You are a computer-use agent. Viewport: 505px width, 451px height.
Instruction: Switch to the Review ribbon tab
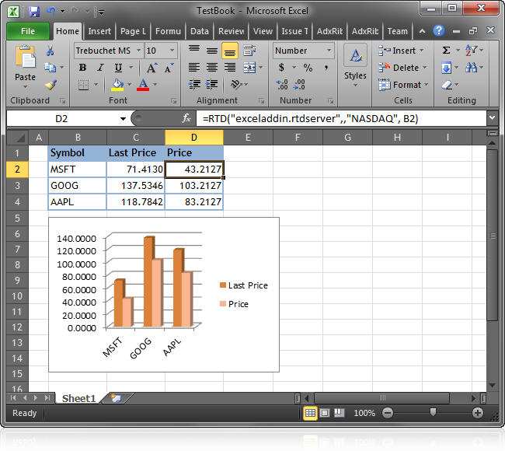pyautogui.click(x=232, y=31)
